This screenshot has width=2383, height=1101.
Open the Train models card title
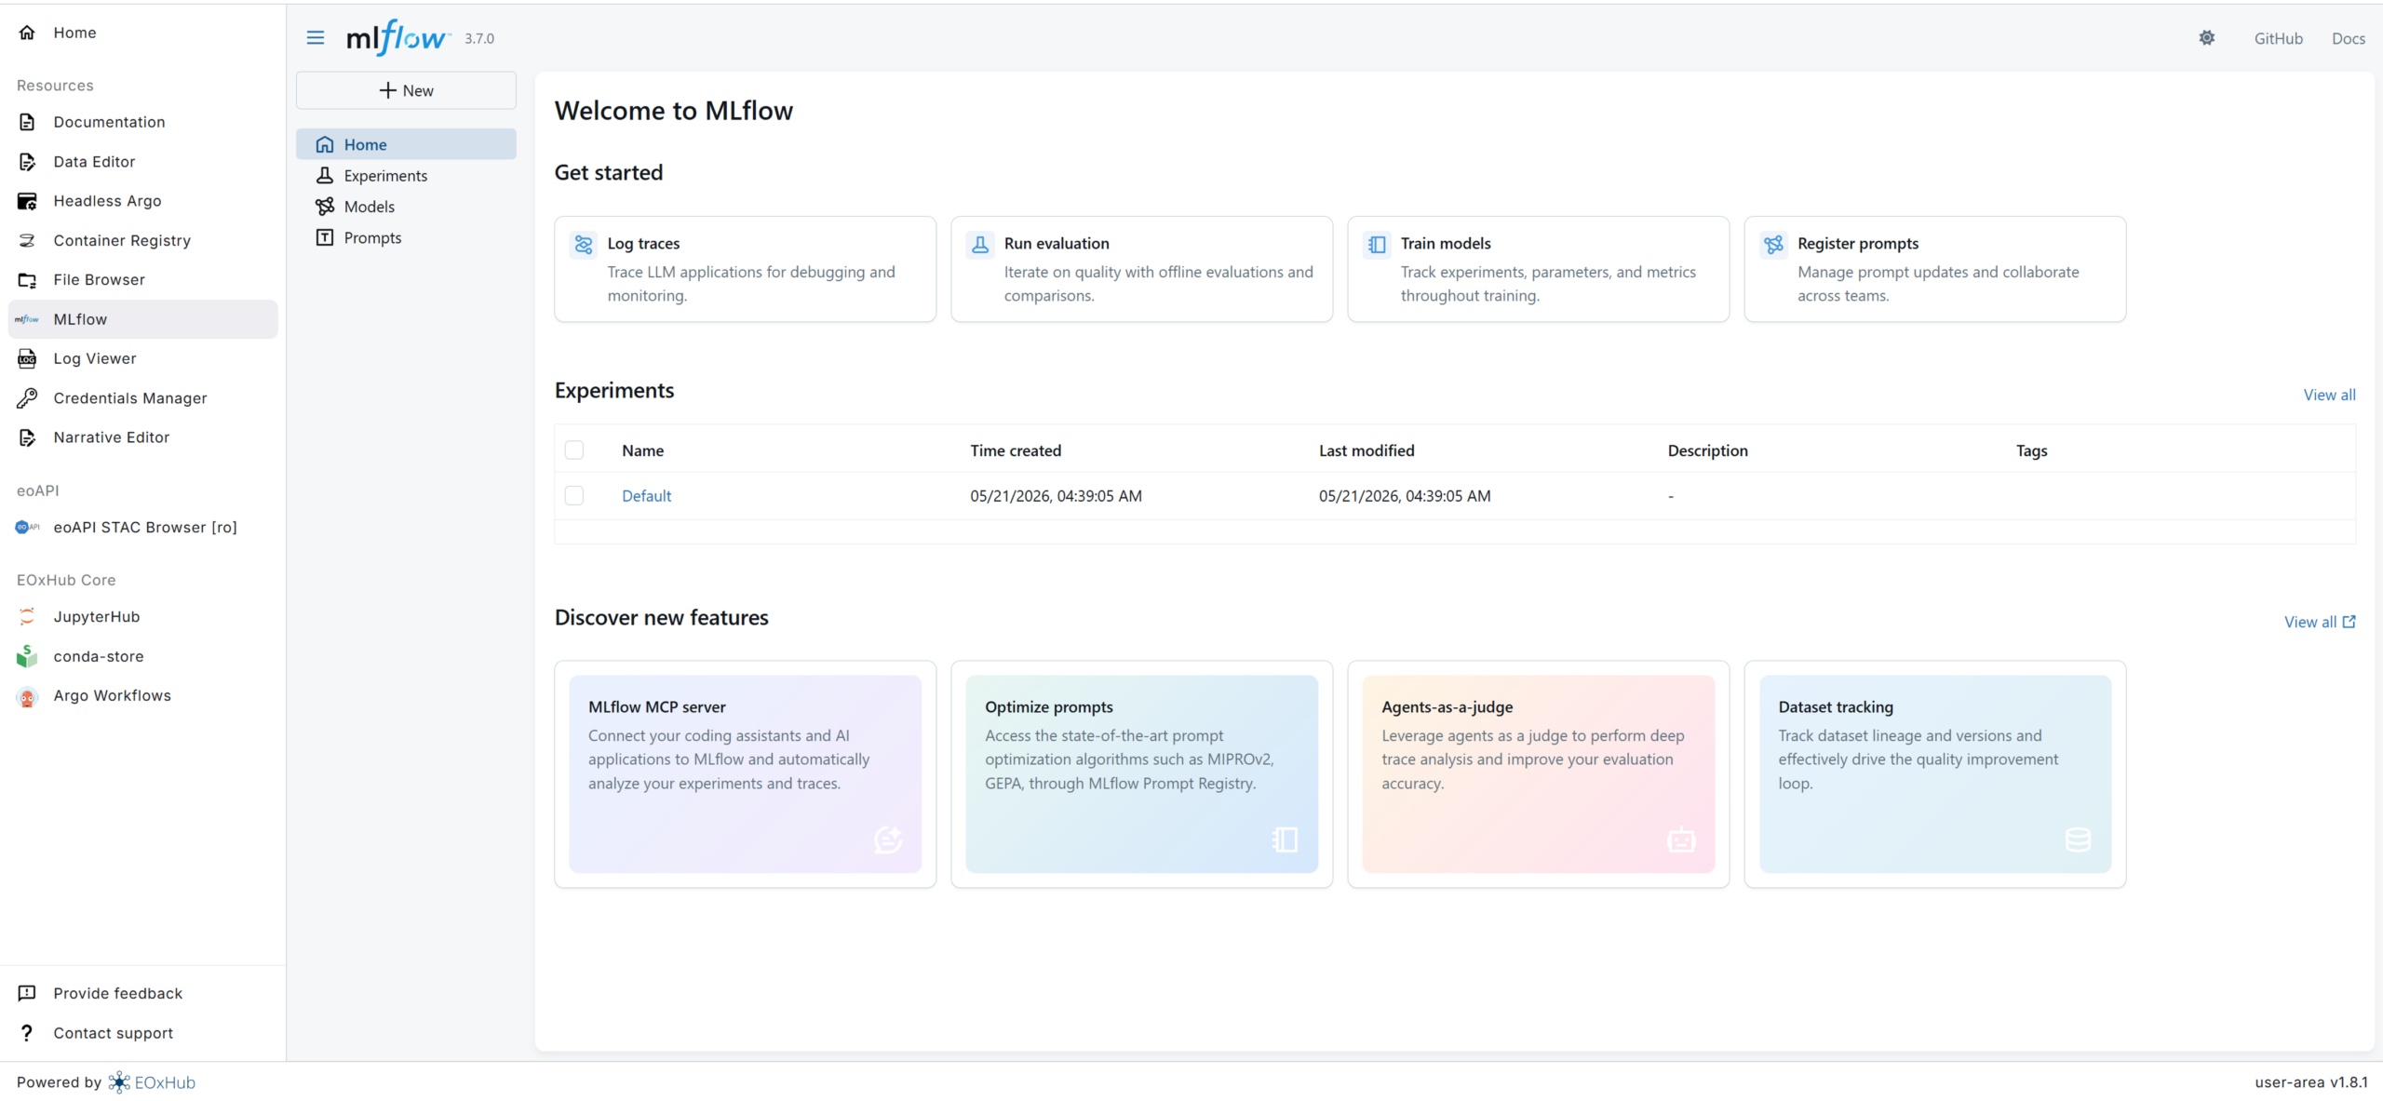click(x=1446, y=244)
